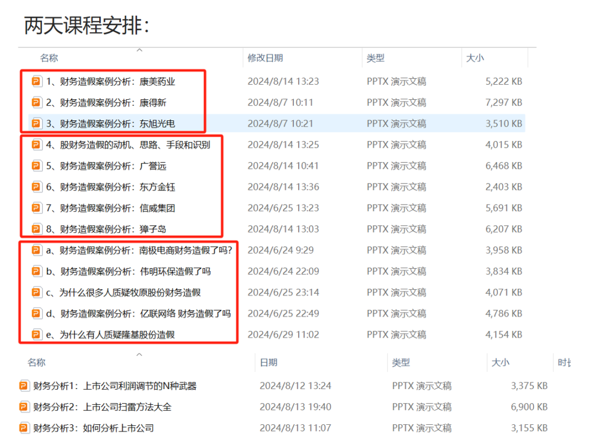Click the file icon beside 隆基股份 file
Image resolution: width=602 pixels, height=446 pixels.
[x=36, y=334]
